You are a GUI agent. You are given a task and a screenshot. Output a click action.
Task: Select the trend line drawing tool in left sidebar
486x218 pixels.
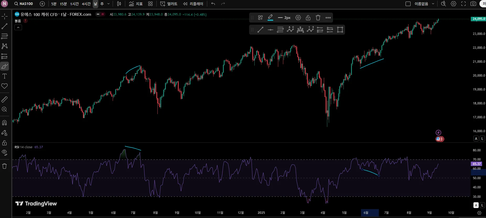point(4,26)
